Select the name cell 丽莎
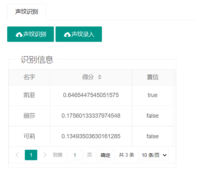 pos(29,116)
